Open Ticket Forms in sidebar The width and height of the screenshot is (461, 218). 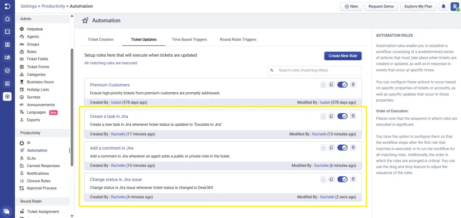(x=38, y=67)
